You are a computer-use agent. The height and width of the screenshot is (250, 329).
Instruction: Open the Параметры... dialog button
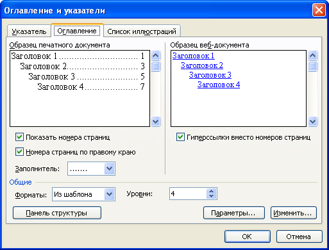tap(234, 213)
